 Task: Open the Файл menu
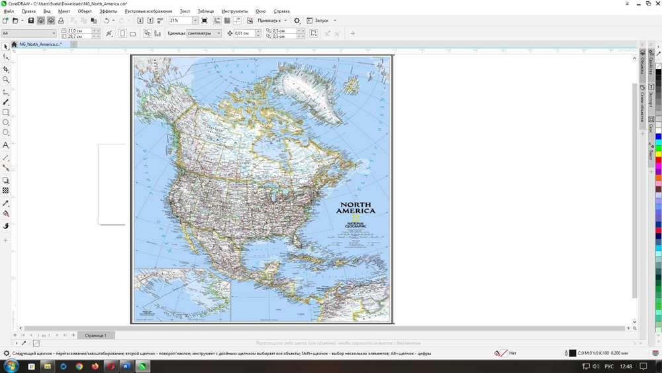click(x=9, y=11)
